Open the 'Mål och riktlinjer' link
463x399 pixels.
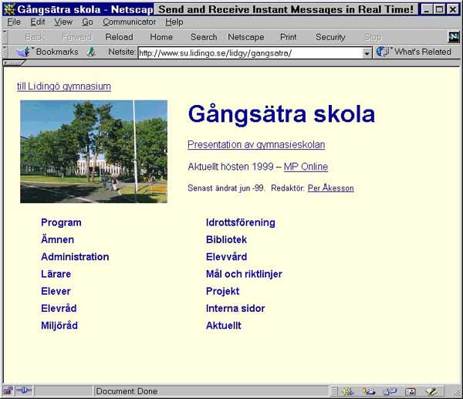point(244,274)
